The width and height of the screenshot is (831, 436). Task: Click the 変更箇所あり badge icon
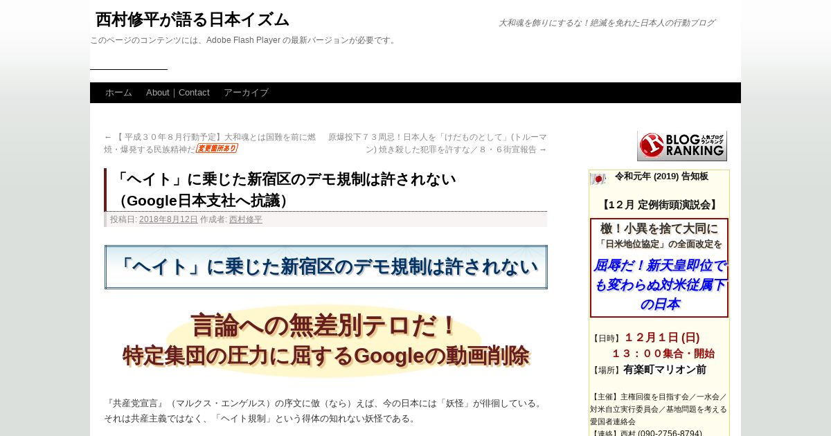[216, 148]
